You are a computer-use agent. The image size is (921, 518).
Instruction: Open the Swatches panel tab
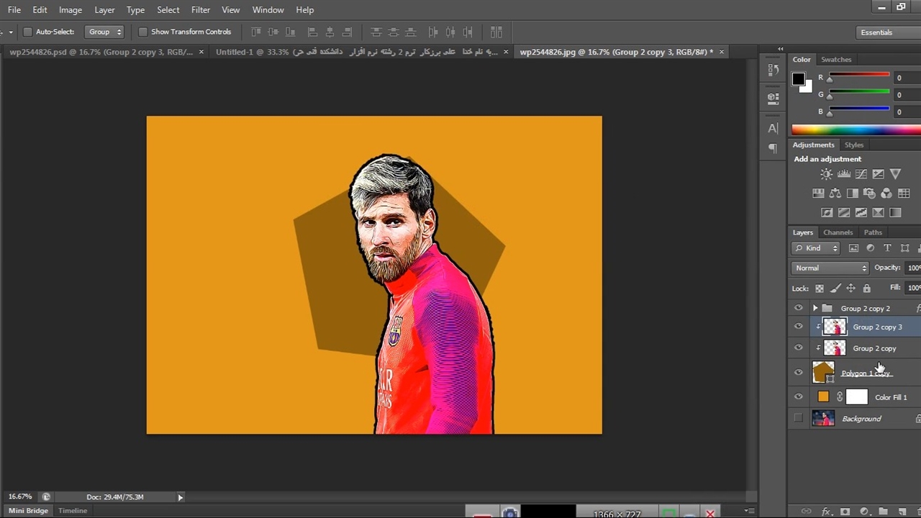click(x=836, y=60)
